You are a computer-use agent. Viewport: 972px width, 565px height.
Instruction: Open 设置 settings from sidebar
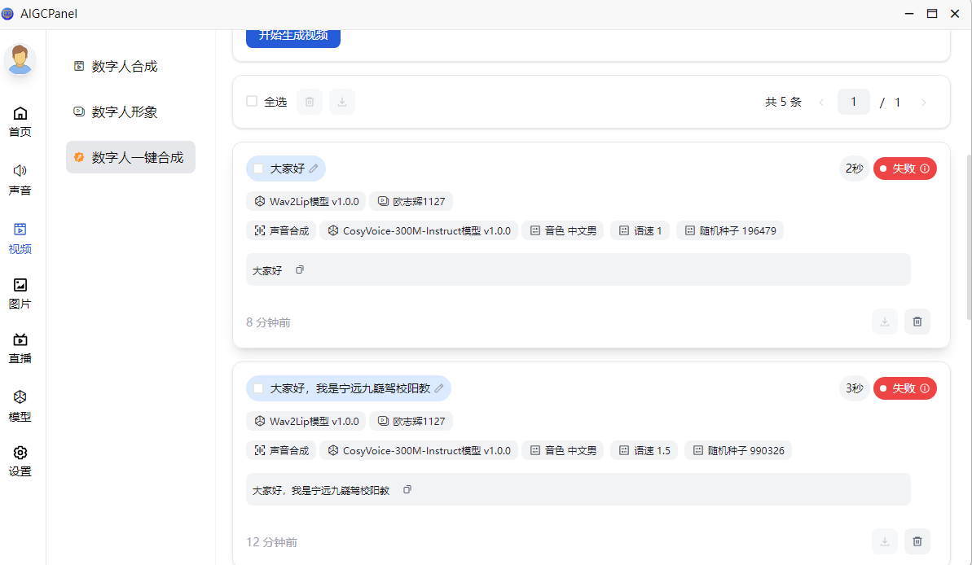coord(20,461)
